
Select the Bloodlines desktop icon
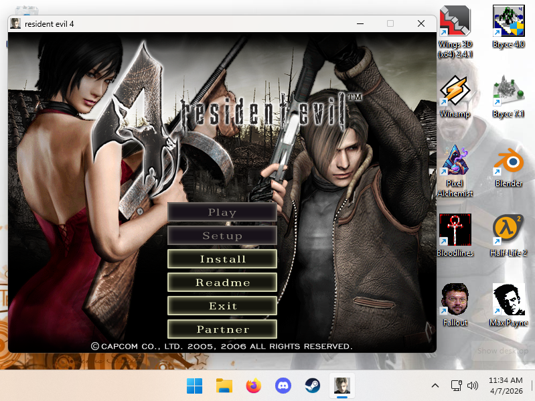[455, 235]
